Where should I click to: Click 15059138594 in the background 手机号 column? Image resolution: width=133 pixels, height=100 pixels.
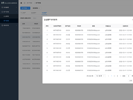pos(36,68)
